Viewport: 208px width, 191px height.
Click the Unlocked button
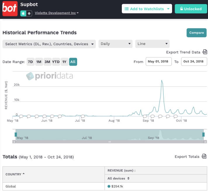tap(191, 9)
